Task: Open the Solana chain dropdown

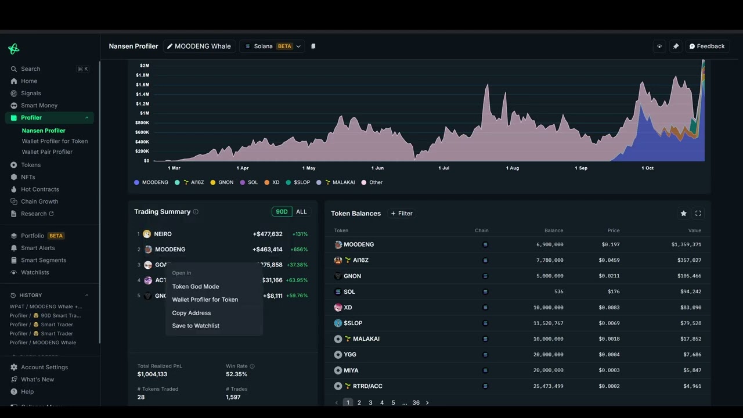Action: pos(272,46)
